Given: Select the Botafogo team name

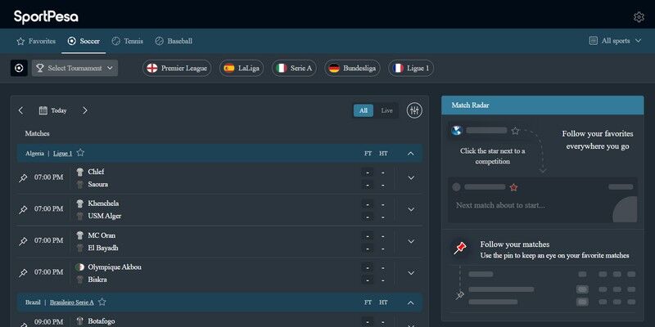Looking at the screenshot, I should pos(101,321).
